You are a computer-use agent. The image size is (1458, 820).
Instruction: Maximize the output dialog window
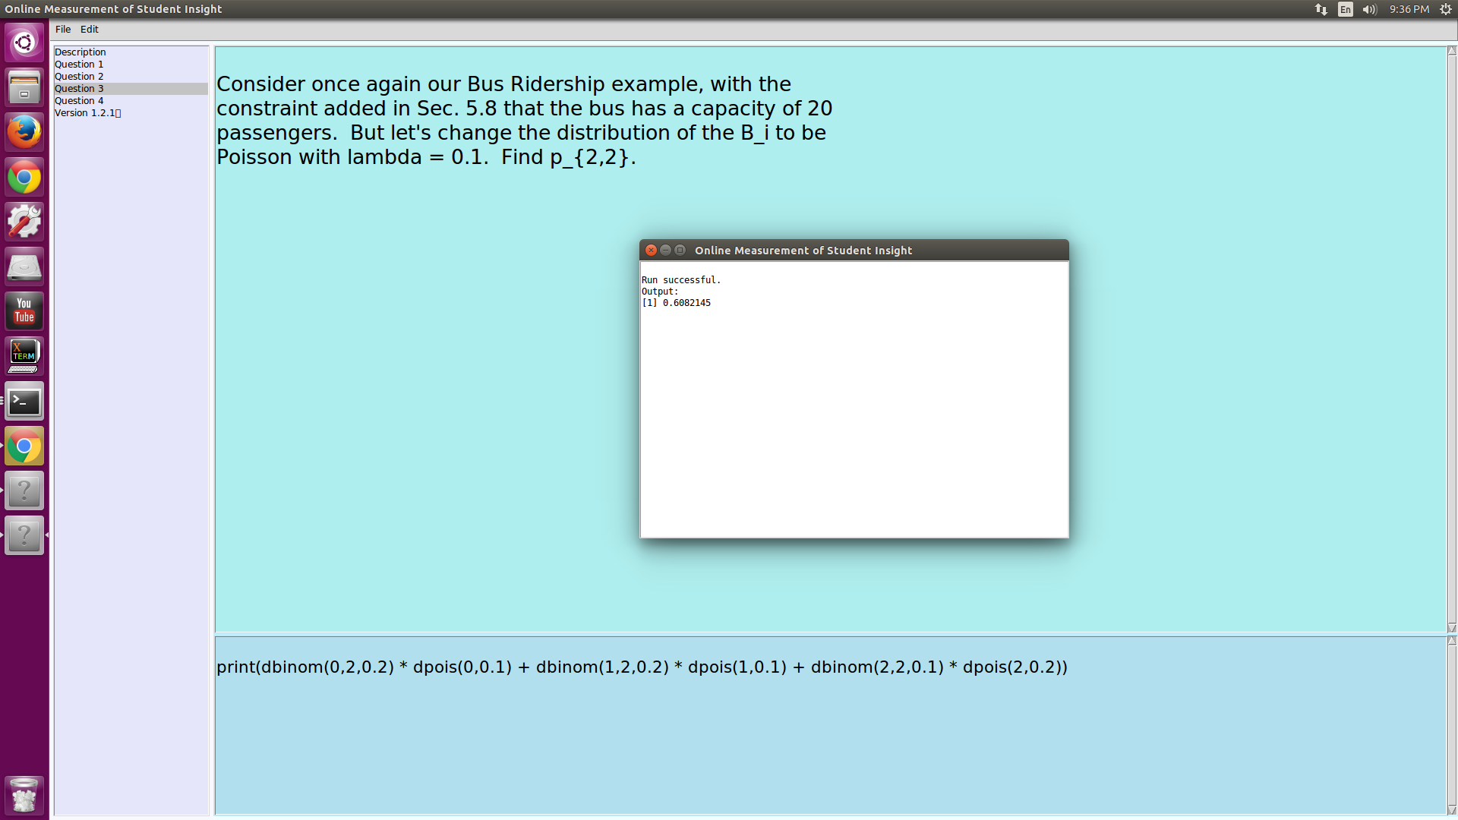click(680, 251)
